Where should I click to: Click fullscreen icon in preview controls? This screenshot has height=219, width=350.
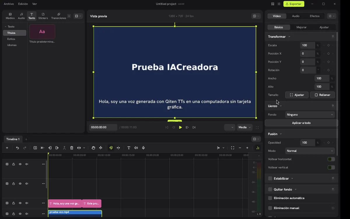[257, 127]
